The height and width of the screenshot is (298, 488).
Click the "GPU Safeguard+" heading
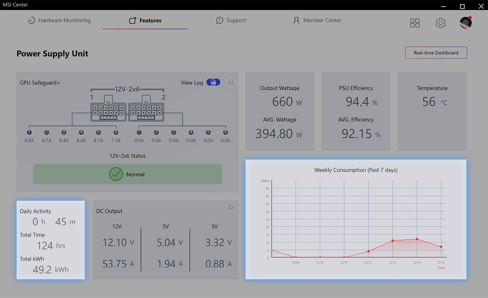(40, 83)
